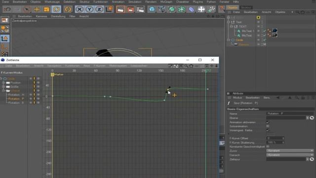
Task: Open the viewport Filter menu
Action: tap(73, 16)
